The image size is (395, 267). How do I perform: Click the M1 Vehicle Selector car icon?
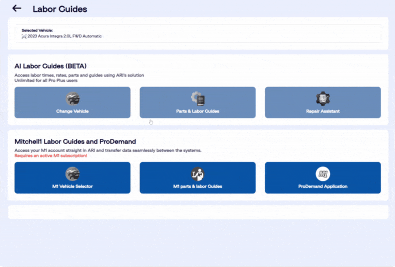72,174
